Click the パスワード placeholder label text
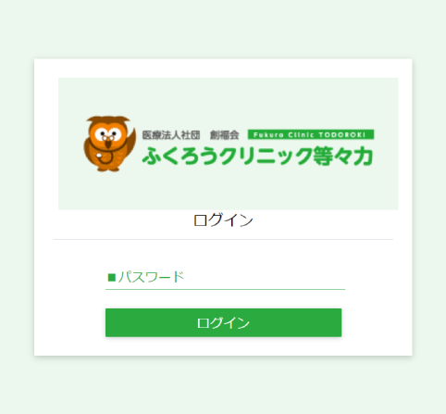 [151, 277]
